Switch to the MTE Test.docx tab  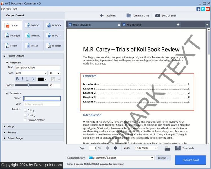[x=135, y=25]
